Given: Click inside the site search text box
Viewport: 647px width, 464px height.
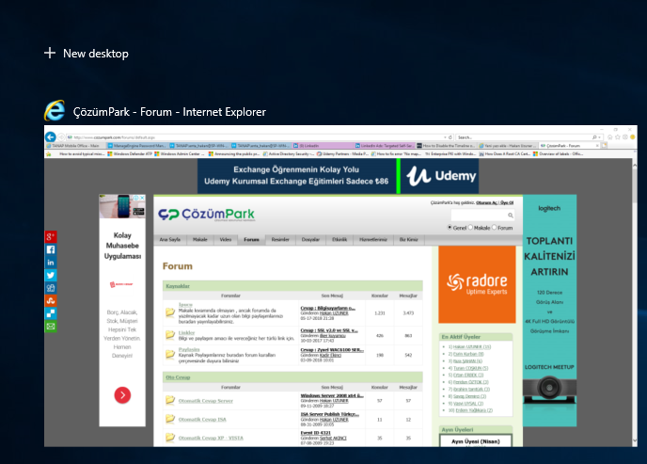Looking at the screenshot, I should [x=478, y=216].
